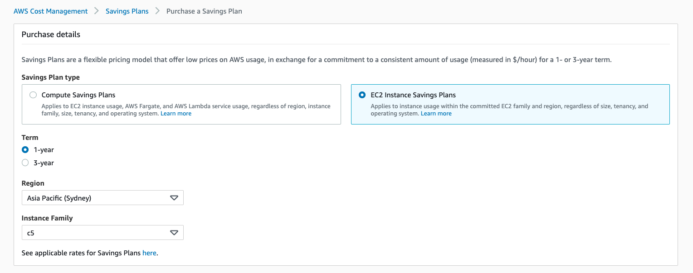
Task: Select the EC2 Instance Savings Plans radio button
Action: pos(362,95)
